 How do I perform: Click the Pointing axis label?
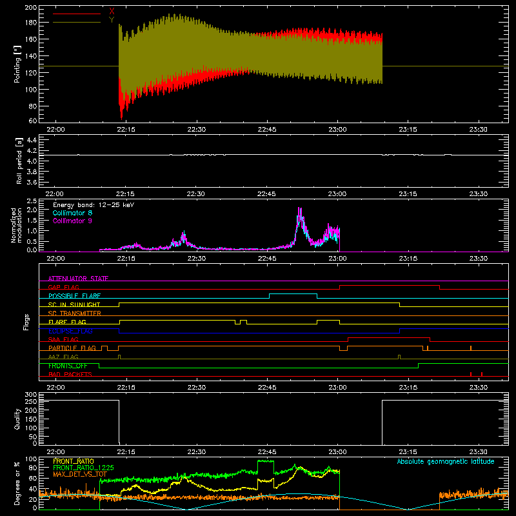point(17,64)
